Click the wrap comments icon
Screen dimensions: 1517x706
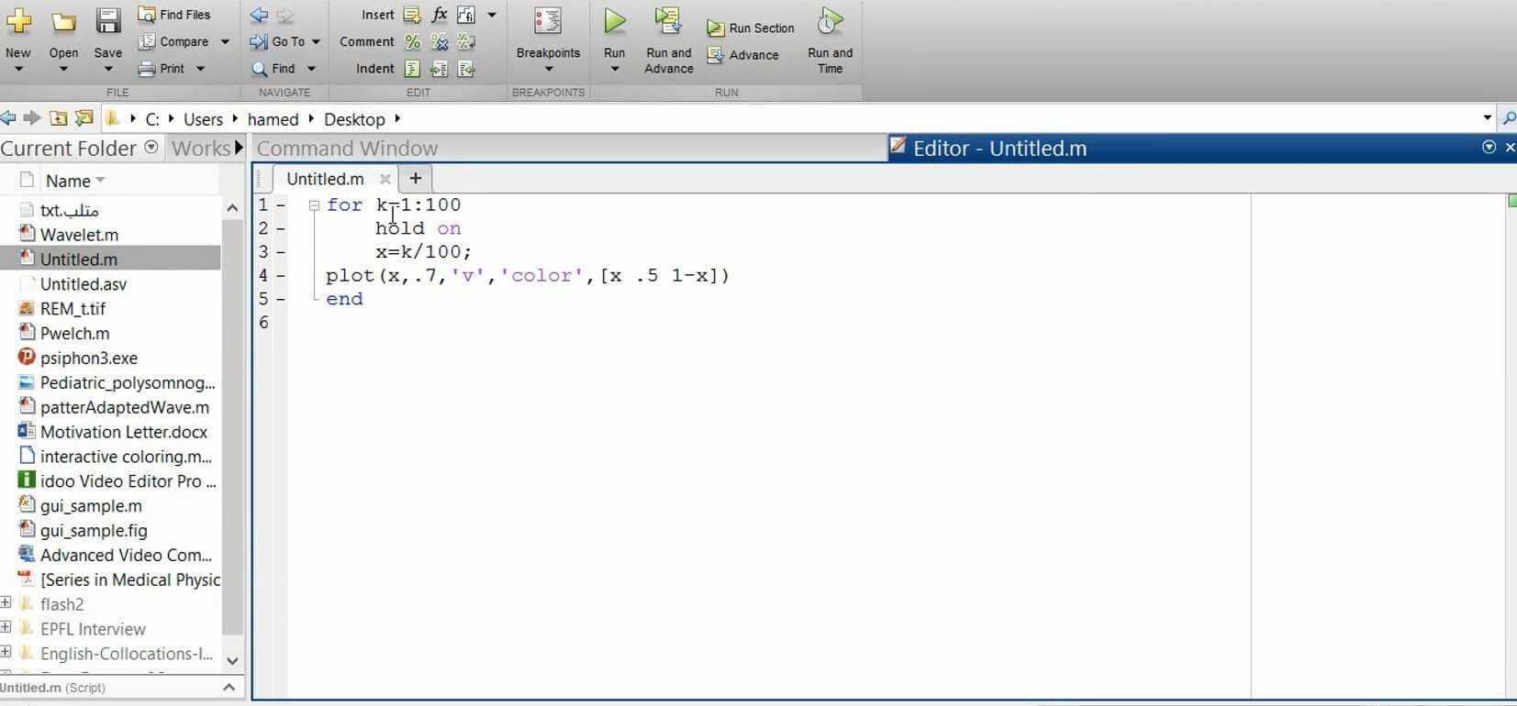466,42
